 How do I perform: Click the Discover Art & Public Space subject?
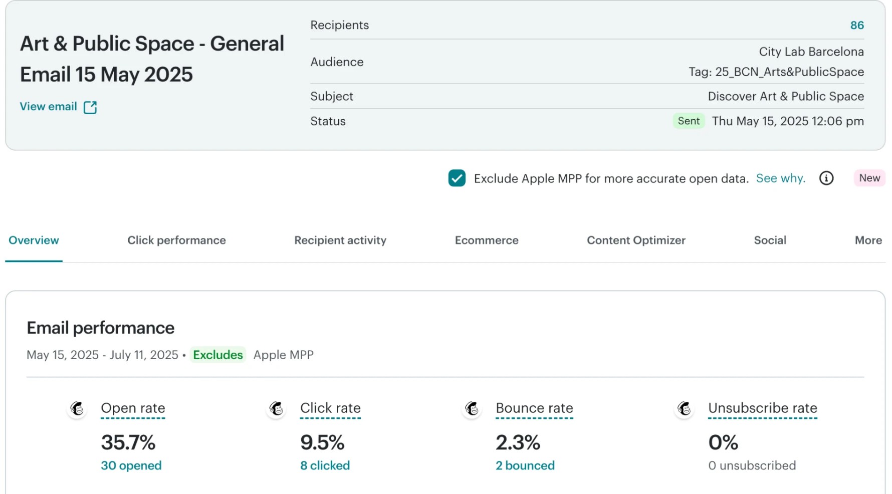[x=785, y=96]
